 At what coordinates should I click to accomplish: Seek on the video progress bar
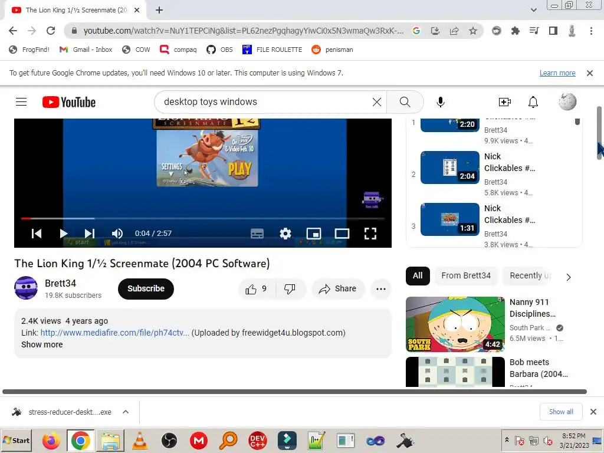[203, 218]
